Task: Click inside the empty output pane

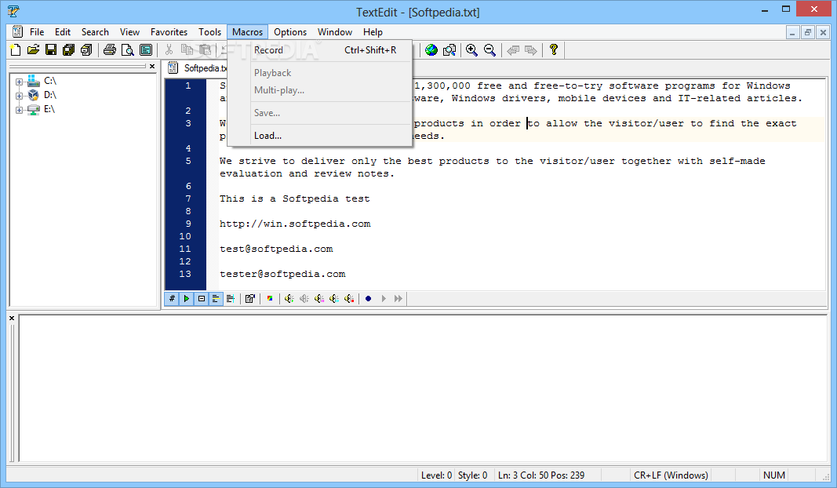Action: point(423,388)
